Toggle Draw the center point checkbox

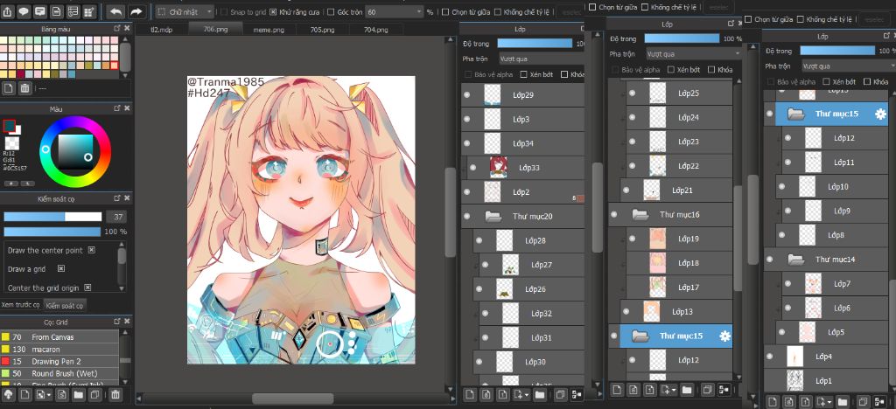click(x=91, y=250)
